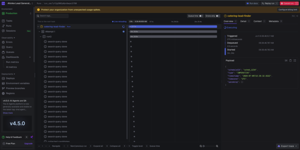The width and height of the screenshot is (300, 150).
Task: Click the Cancel run button
Action: [x=289, y=3]
